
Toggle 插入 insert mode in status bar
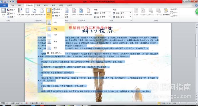point(42,103)
